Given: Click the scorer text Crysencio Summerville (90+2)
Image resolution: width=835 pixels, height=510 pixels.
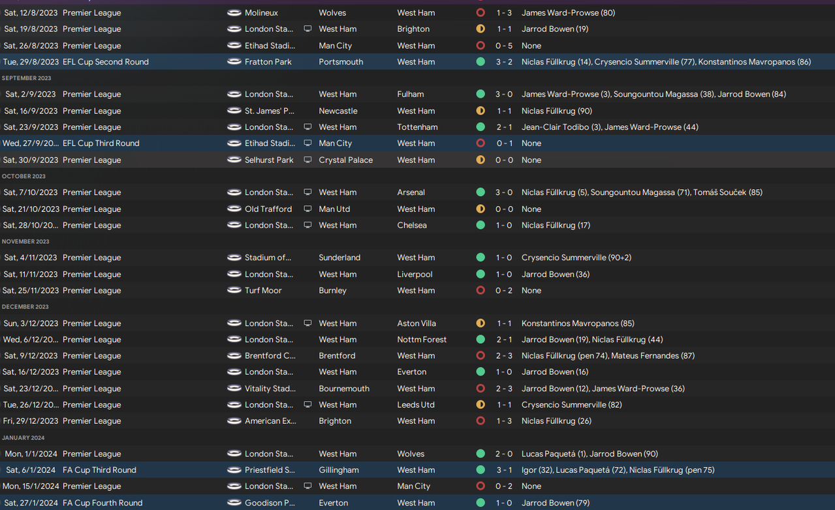Looking at the screenshot, I should click(576, 258).
